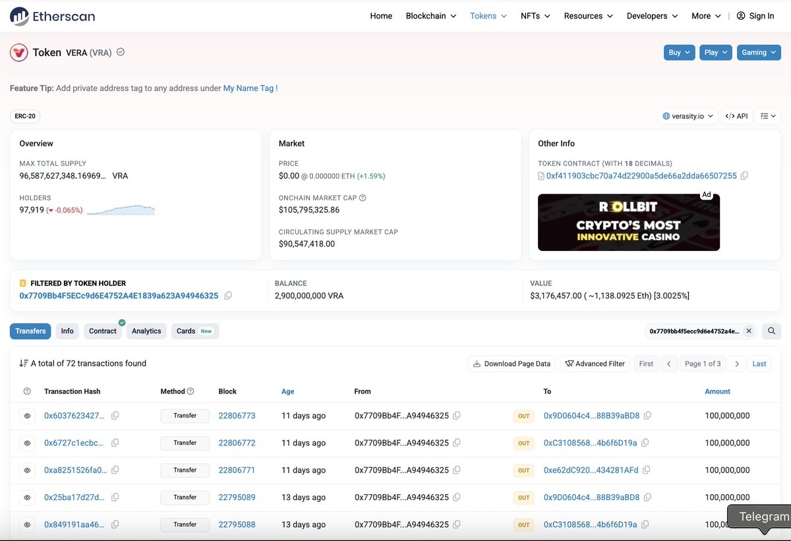Click the Etherscan logo
The width and height of the screenshot is (791, 541).
tap(53, 16)
